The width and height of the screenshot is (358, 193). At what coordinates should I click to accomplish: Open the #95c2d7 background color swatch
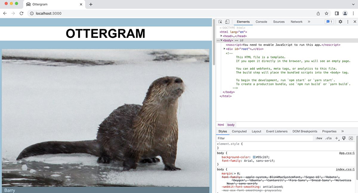coord(254,157)
